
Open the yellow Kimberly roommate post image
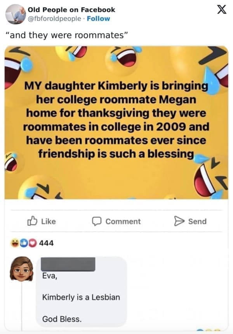116,123
